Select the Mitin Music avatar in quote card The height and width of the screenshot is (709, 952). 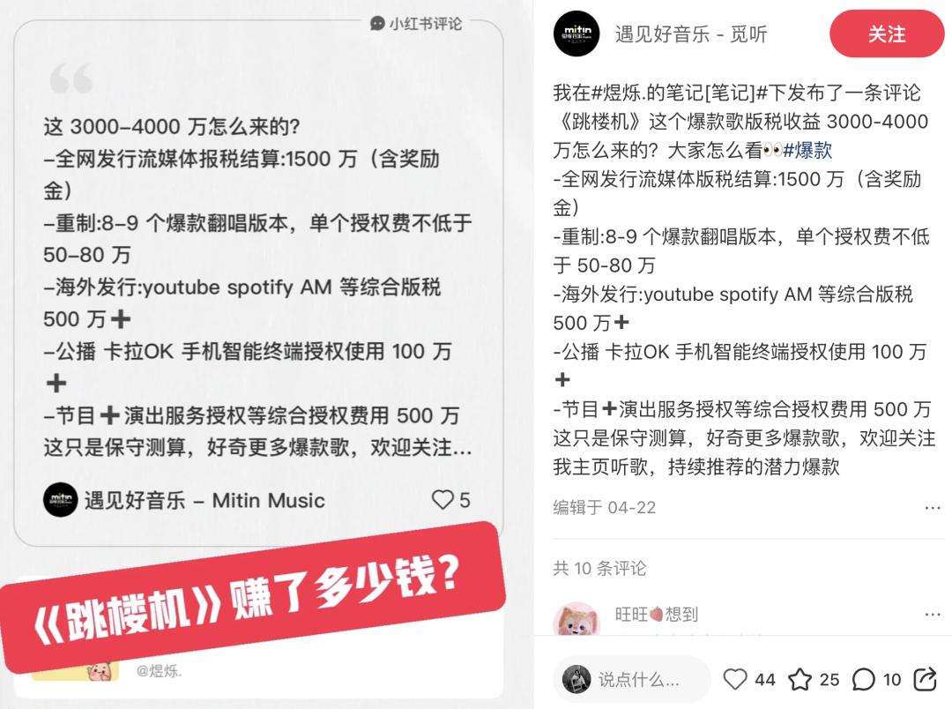point(60,499)
